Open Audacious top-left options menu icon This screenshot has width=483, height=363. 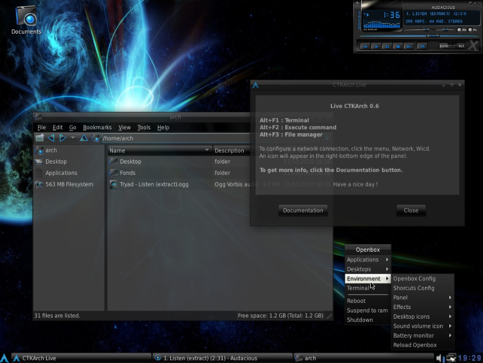click(x=358, y=3)
